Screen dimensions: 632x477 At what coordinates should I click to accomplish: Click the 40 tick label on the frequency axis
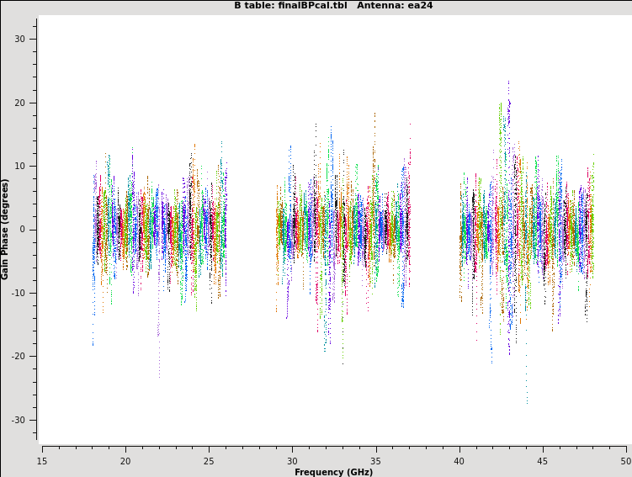tap(459, 460)
